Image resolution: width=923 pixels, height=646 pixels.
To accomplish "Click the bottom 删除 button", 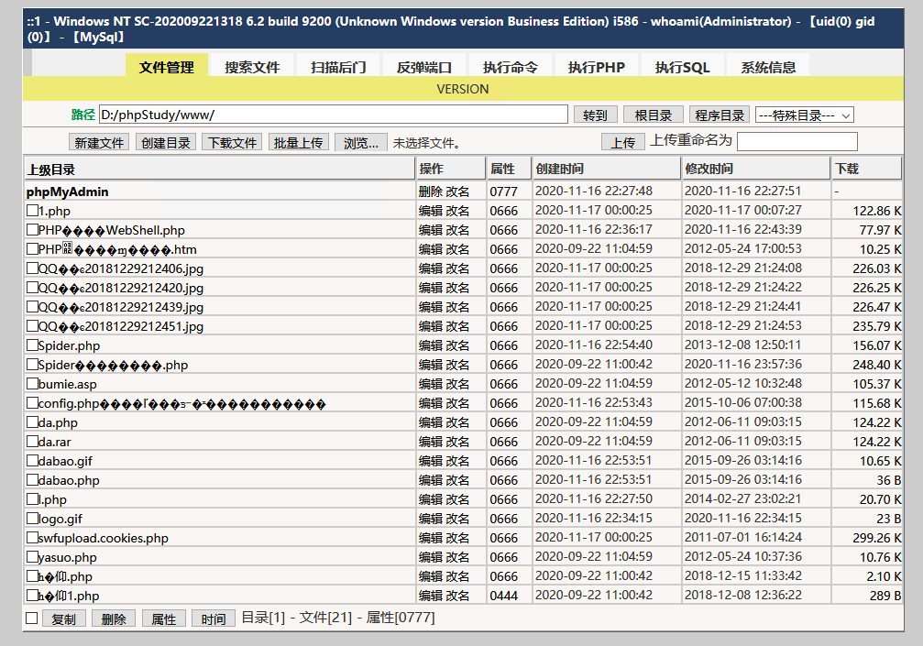I will [114, 619].
